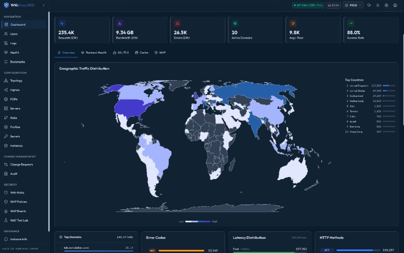
Task: Click the 26.5K Errors card
Action: [x=198, y=30]
